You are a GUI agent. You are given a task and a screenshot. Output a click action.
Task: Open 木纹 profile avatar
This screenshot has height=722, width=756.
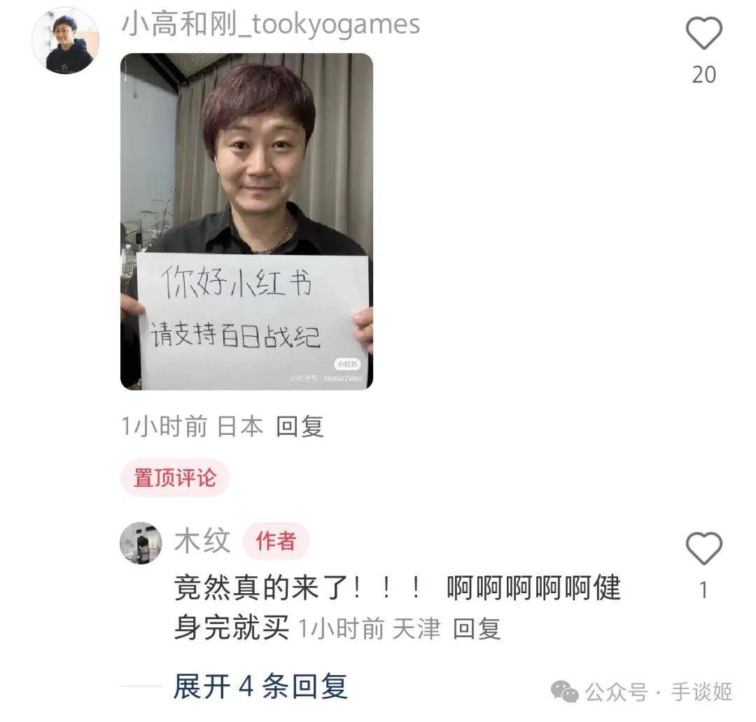(x=141, y=543)
